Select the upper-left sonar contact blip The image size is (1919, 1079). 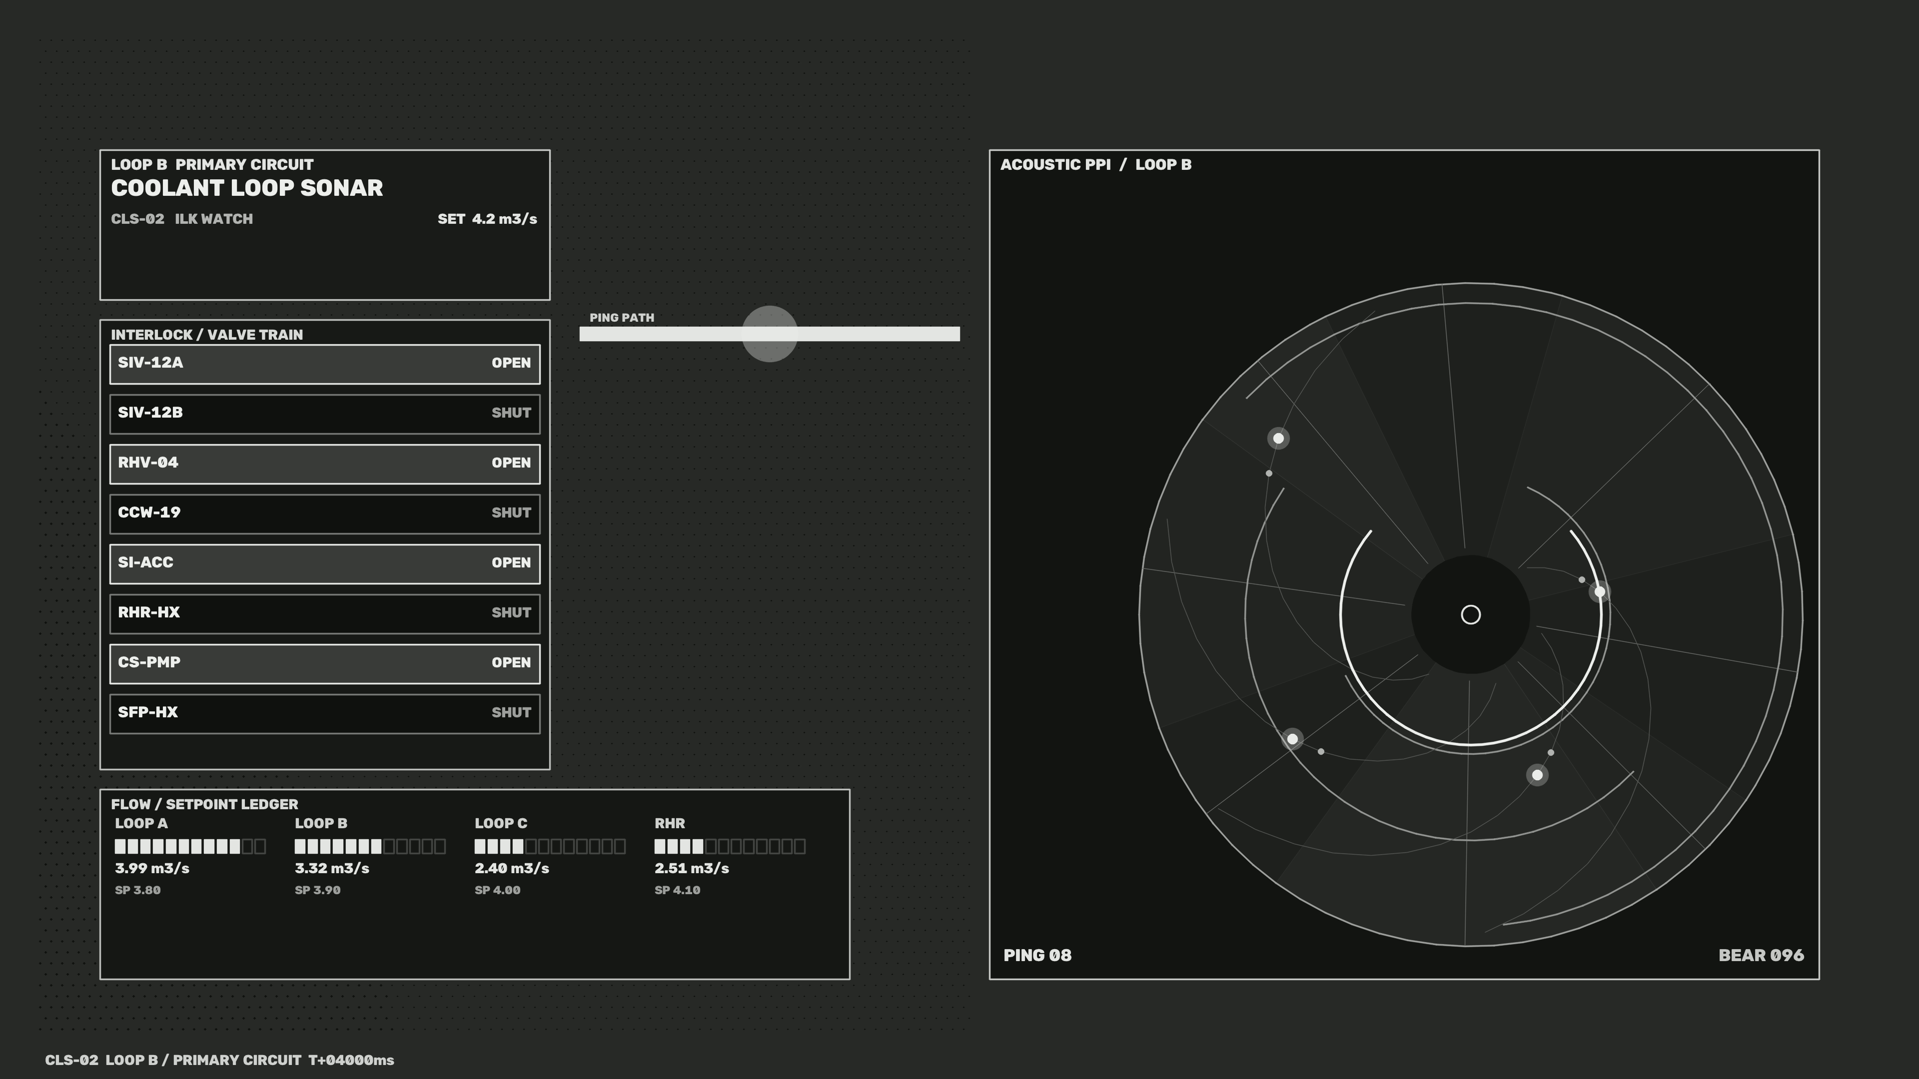coord(1278,438)
